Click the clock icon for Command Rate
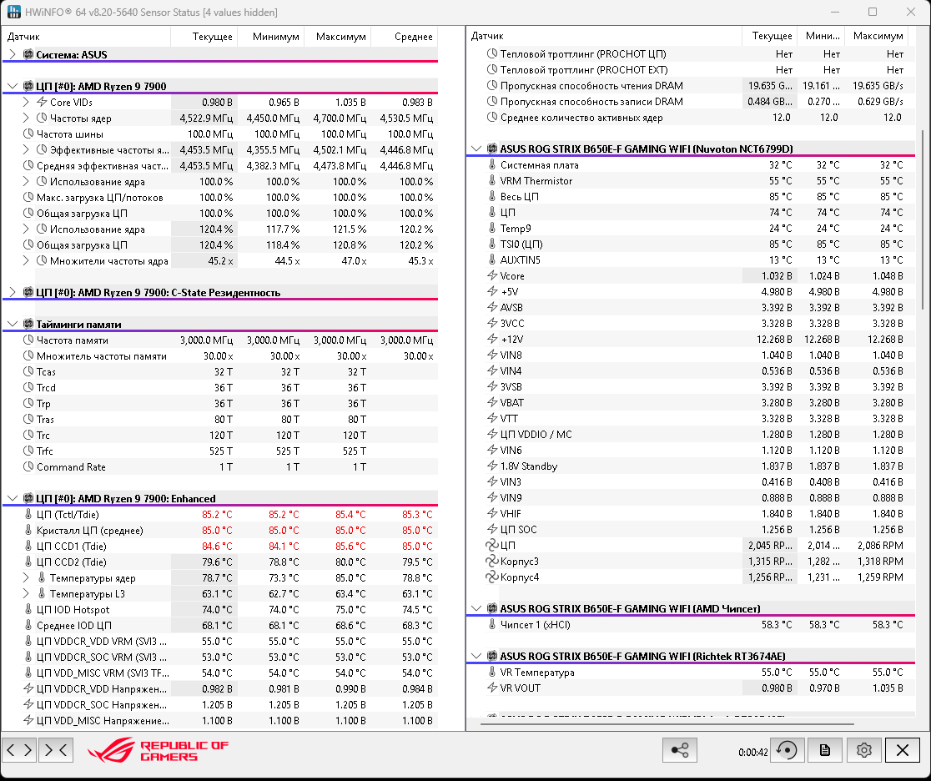Screen dimensions: 931x781 [28, 466]
